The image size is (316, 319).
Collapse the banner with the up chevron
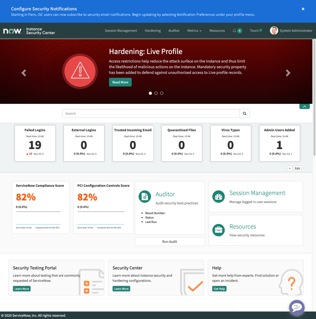point(305,107)
